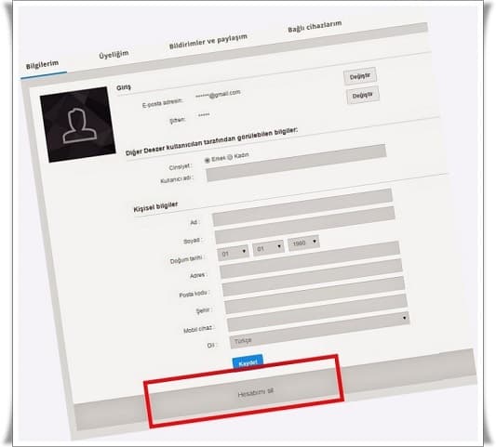Viewport: 496px width, 447px height.
Task: Expand the birth day dropdown
Action: click(x=234, y=253)
